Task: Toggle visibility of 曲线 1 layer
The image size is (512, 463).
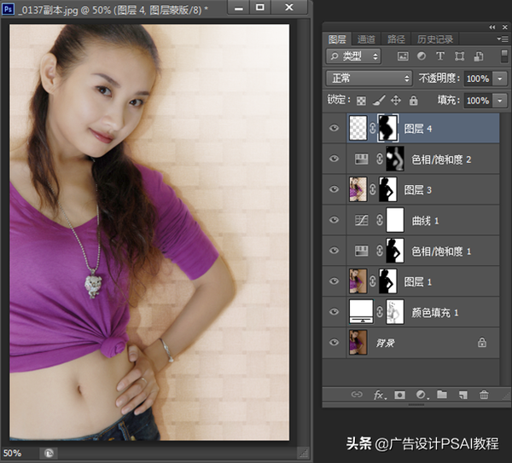Action: pyautogui.click(x=334, y=220)
